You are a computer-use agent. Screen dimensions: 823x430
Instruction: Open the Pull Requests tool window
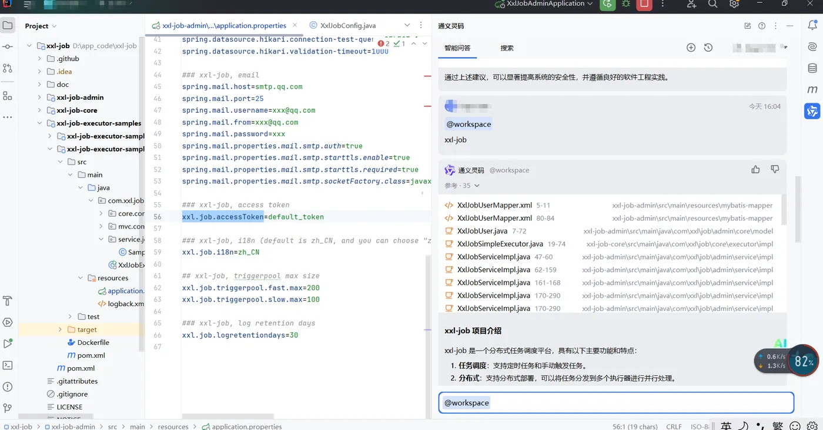point(8,68)
